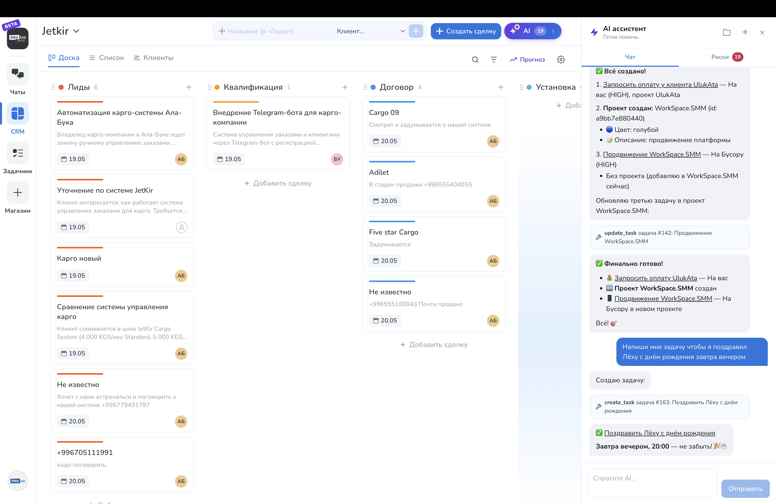Add a deal to Договор column with plus
This screenshot has height=504, width=776.
[x=501, y=87]
